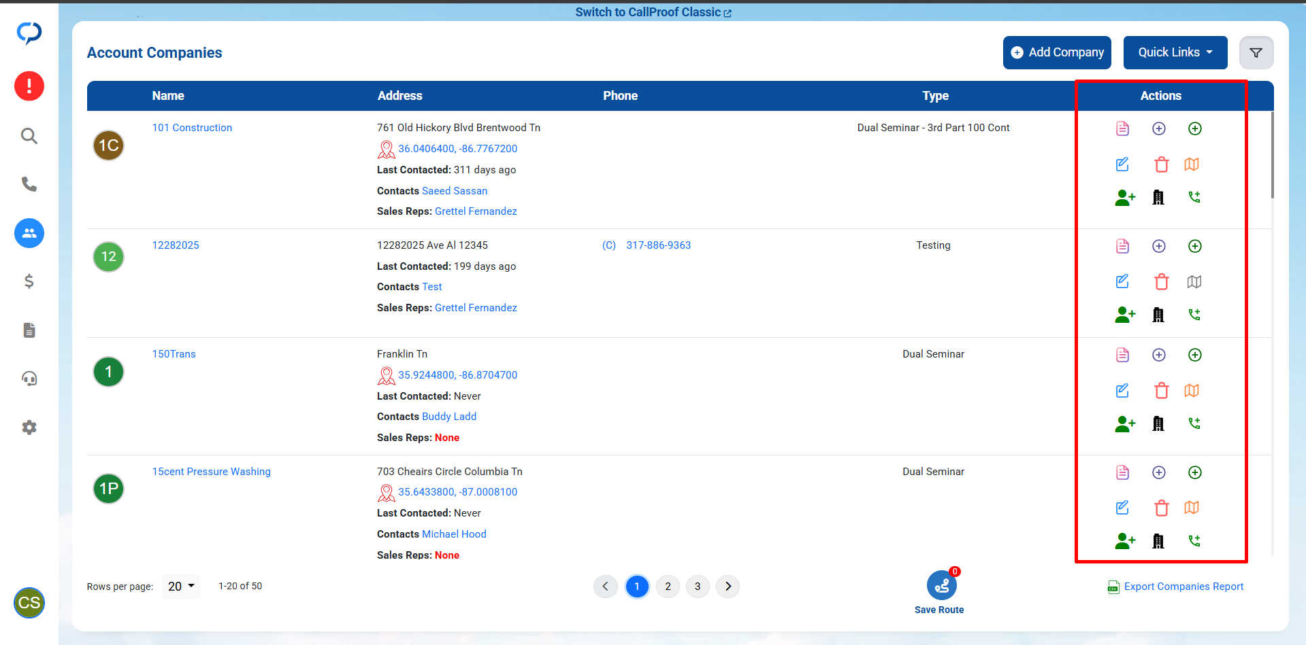This screenshot has height=645, width=1306.
Task: Delete the 101 Construction company
Action: click(x=1162, y=164)
